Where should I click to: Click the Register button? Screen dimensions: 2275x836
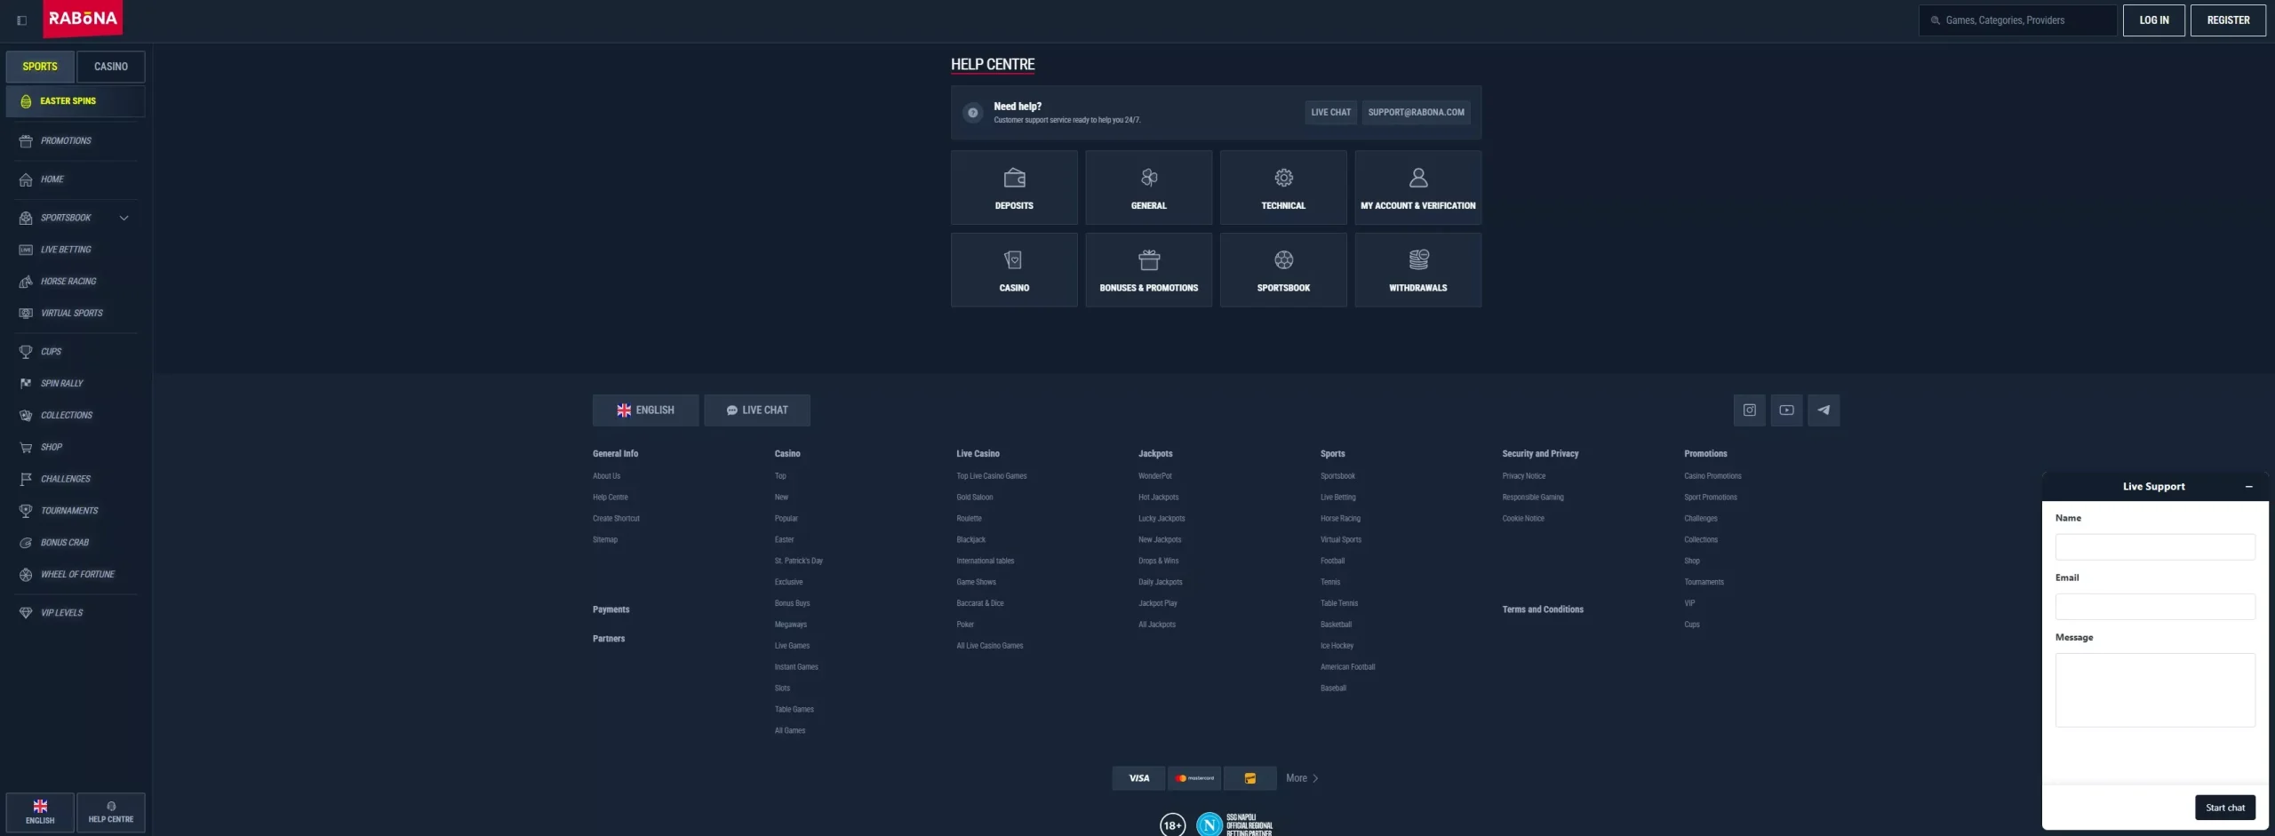point(2228,20)
